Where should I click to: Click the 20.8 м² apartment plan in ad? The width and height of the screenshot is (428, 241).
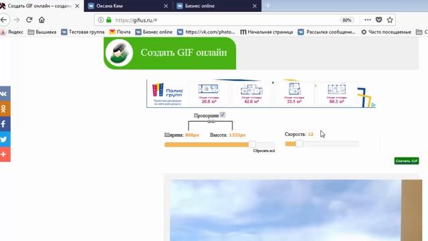(x=209, y=94)
